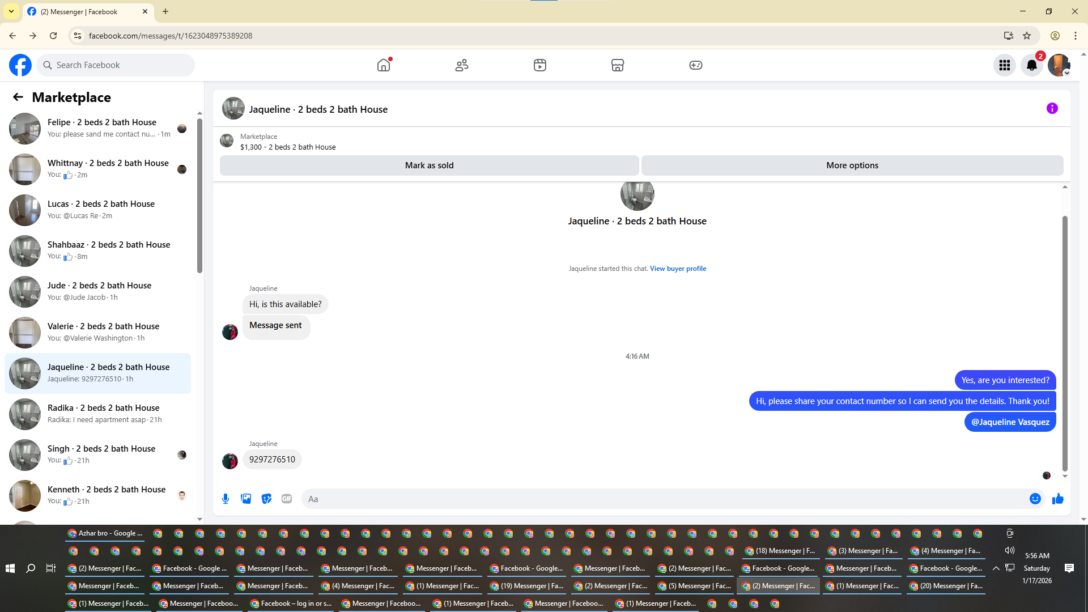Show hidden system tray icons
Image resolution: width=1088 pixels, height=612 pixels.
[x=996, y=568]
